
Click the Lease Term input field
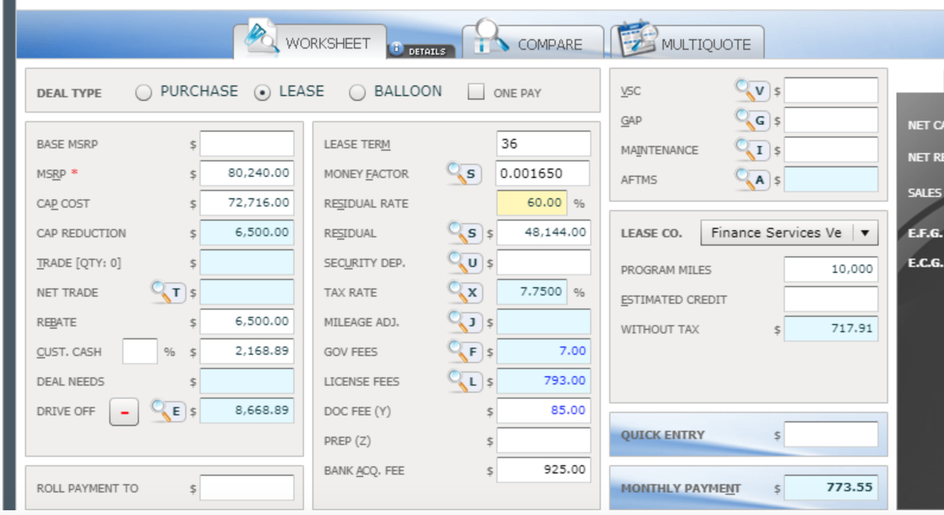click(543, 144)
